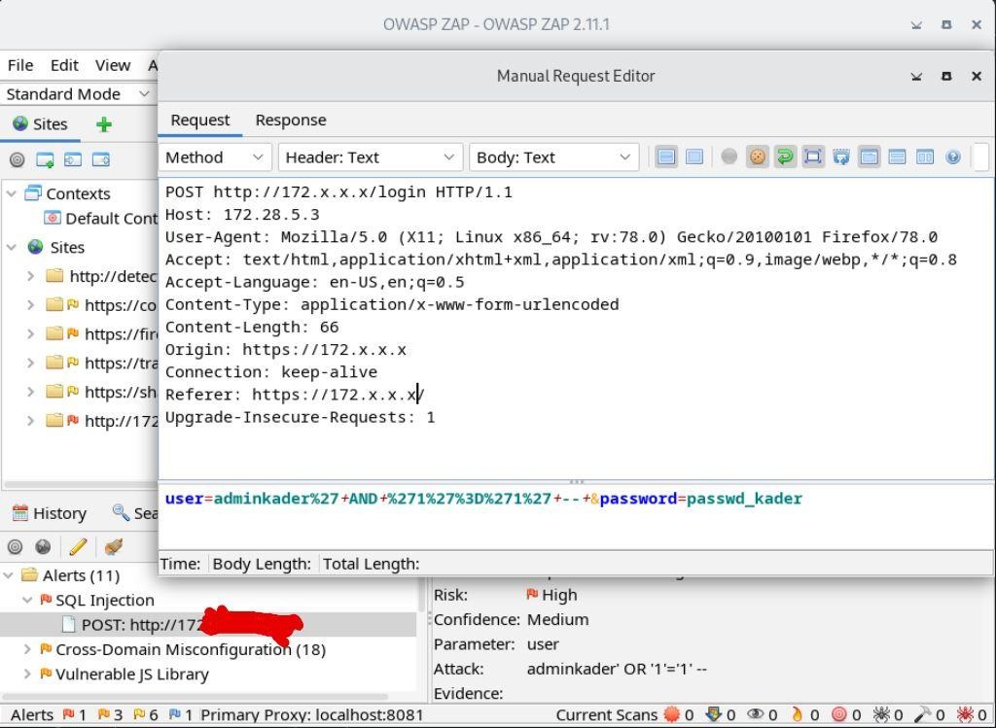Click the horizontal scrollbar under Alerts tree
The width and height of the screenshot is (996, 728).
[x=195, y=696]
